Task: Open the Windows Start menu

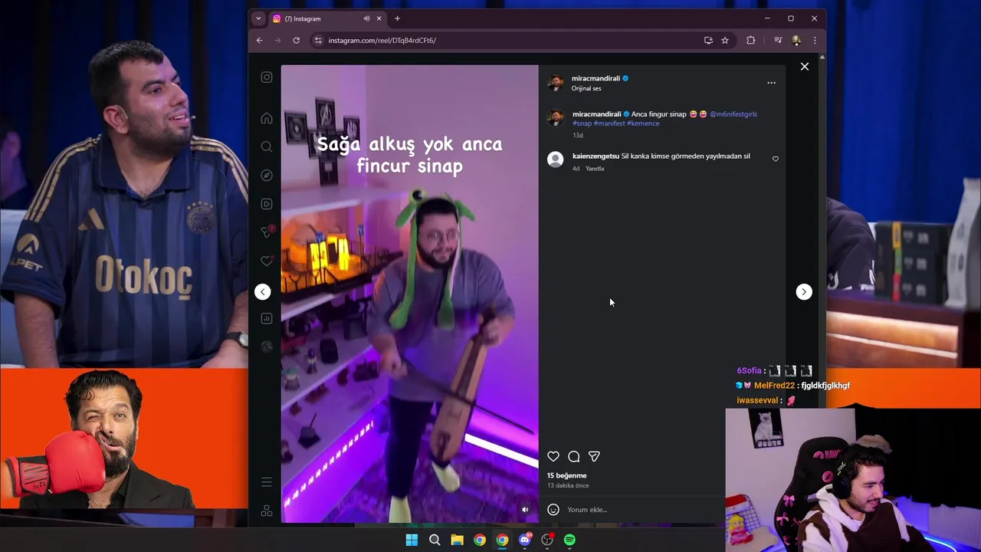Action: tap(412, 540)
